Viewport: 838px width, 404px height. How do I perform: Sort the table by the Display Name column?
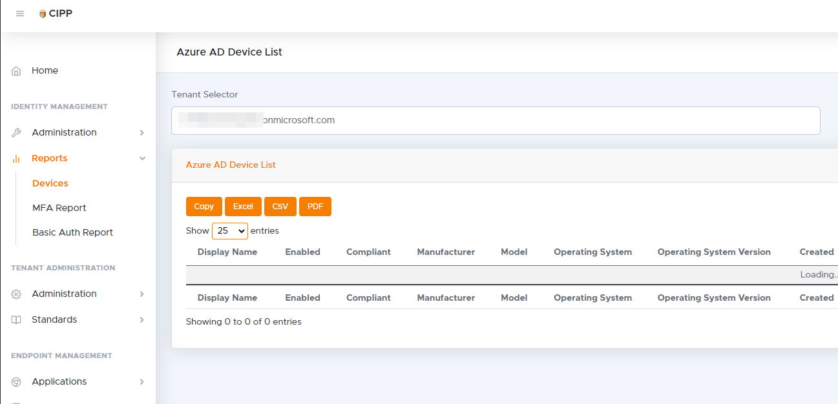point(227,252)
